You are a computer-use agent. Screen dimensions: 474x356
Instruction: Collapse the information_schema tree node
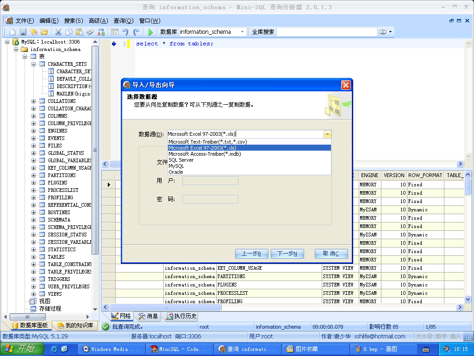[x=16, y=49]
